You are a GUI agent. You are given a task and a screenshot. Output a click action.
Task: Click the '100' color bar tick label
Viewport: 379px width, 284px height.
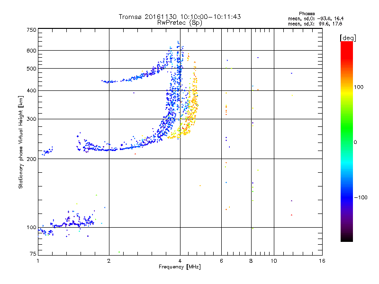tap(359, 87)
